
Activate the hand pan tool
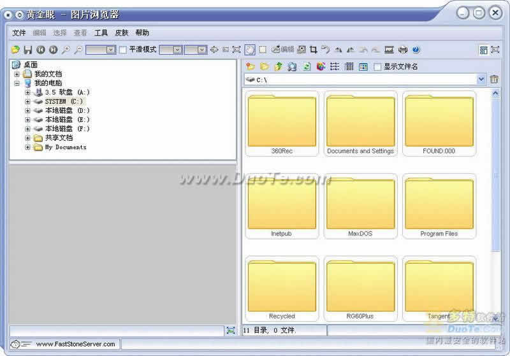coord(250,50)
